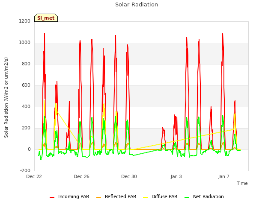This screenshot has width=274, height=205.
Task: Click the 400 y-axis tick label
Action: pos(26,106)
